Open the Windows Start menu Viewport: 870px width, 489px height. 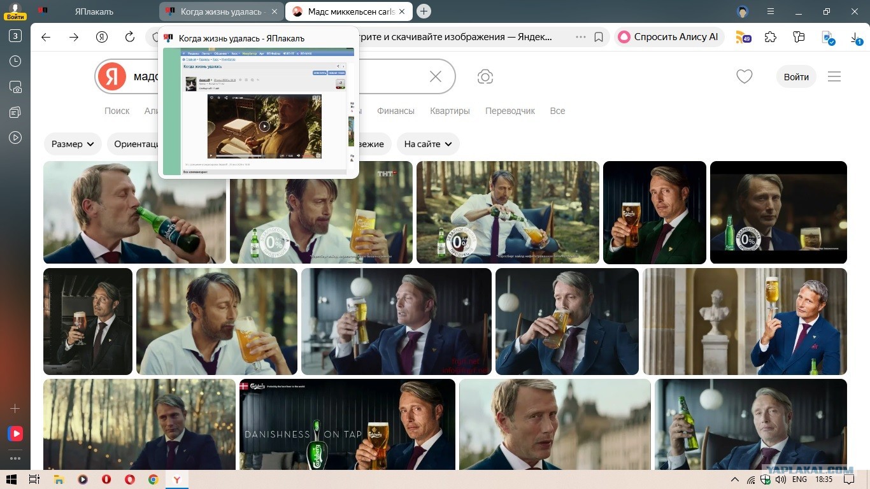pyautogui.click(x=11, y=479)
